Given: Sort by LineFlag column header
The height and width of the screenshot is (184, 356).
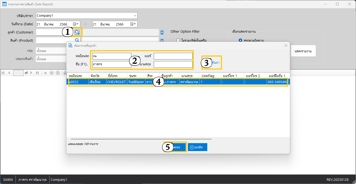Looking at the screenshot, I should (211, 76).
